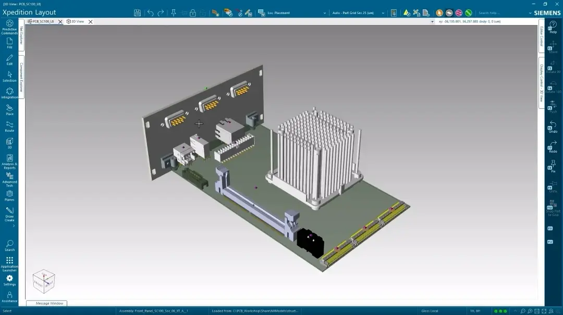The width and height of the screenshot is (563, 315).
Task: Expand the chevron next to SIEMENS logo
Action: [x=530, y=13]
